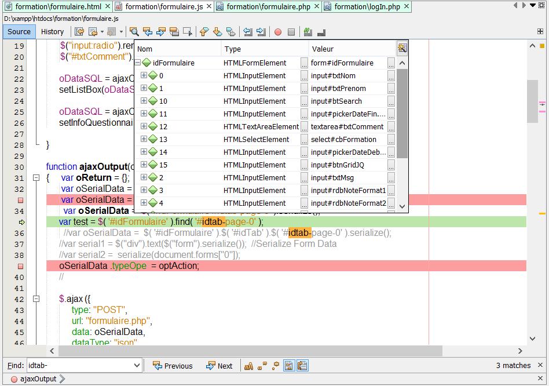The width and height of the screenshot is (549, 386).
Task: Click Find Previous Occurrence toolbar icon
Action: [148, 32]
